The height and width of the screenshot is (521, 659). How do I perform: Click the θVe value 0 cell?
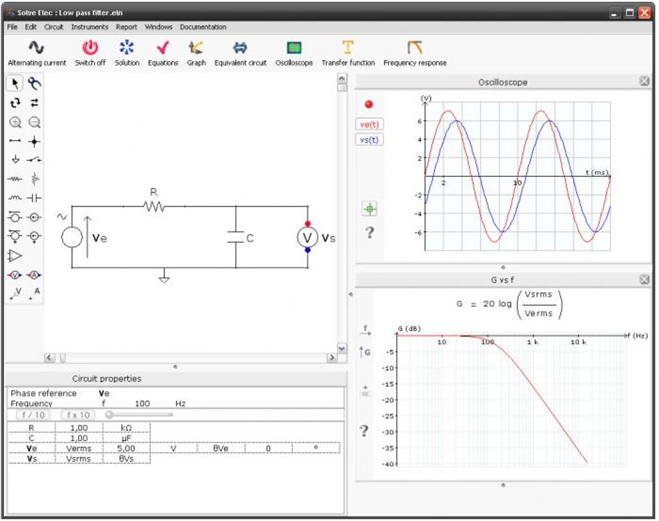point(268,449)
